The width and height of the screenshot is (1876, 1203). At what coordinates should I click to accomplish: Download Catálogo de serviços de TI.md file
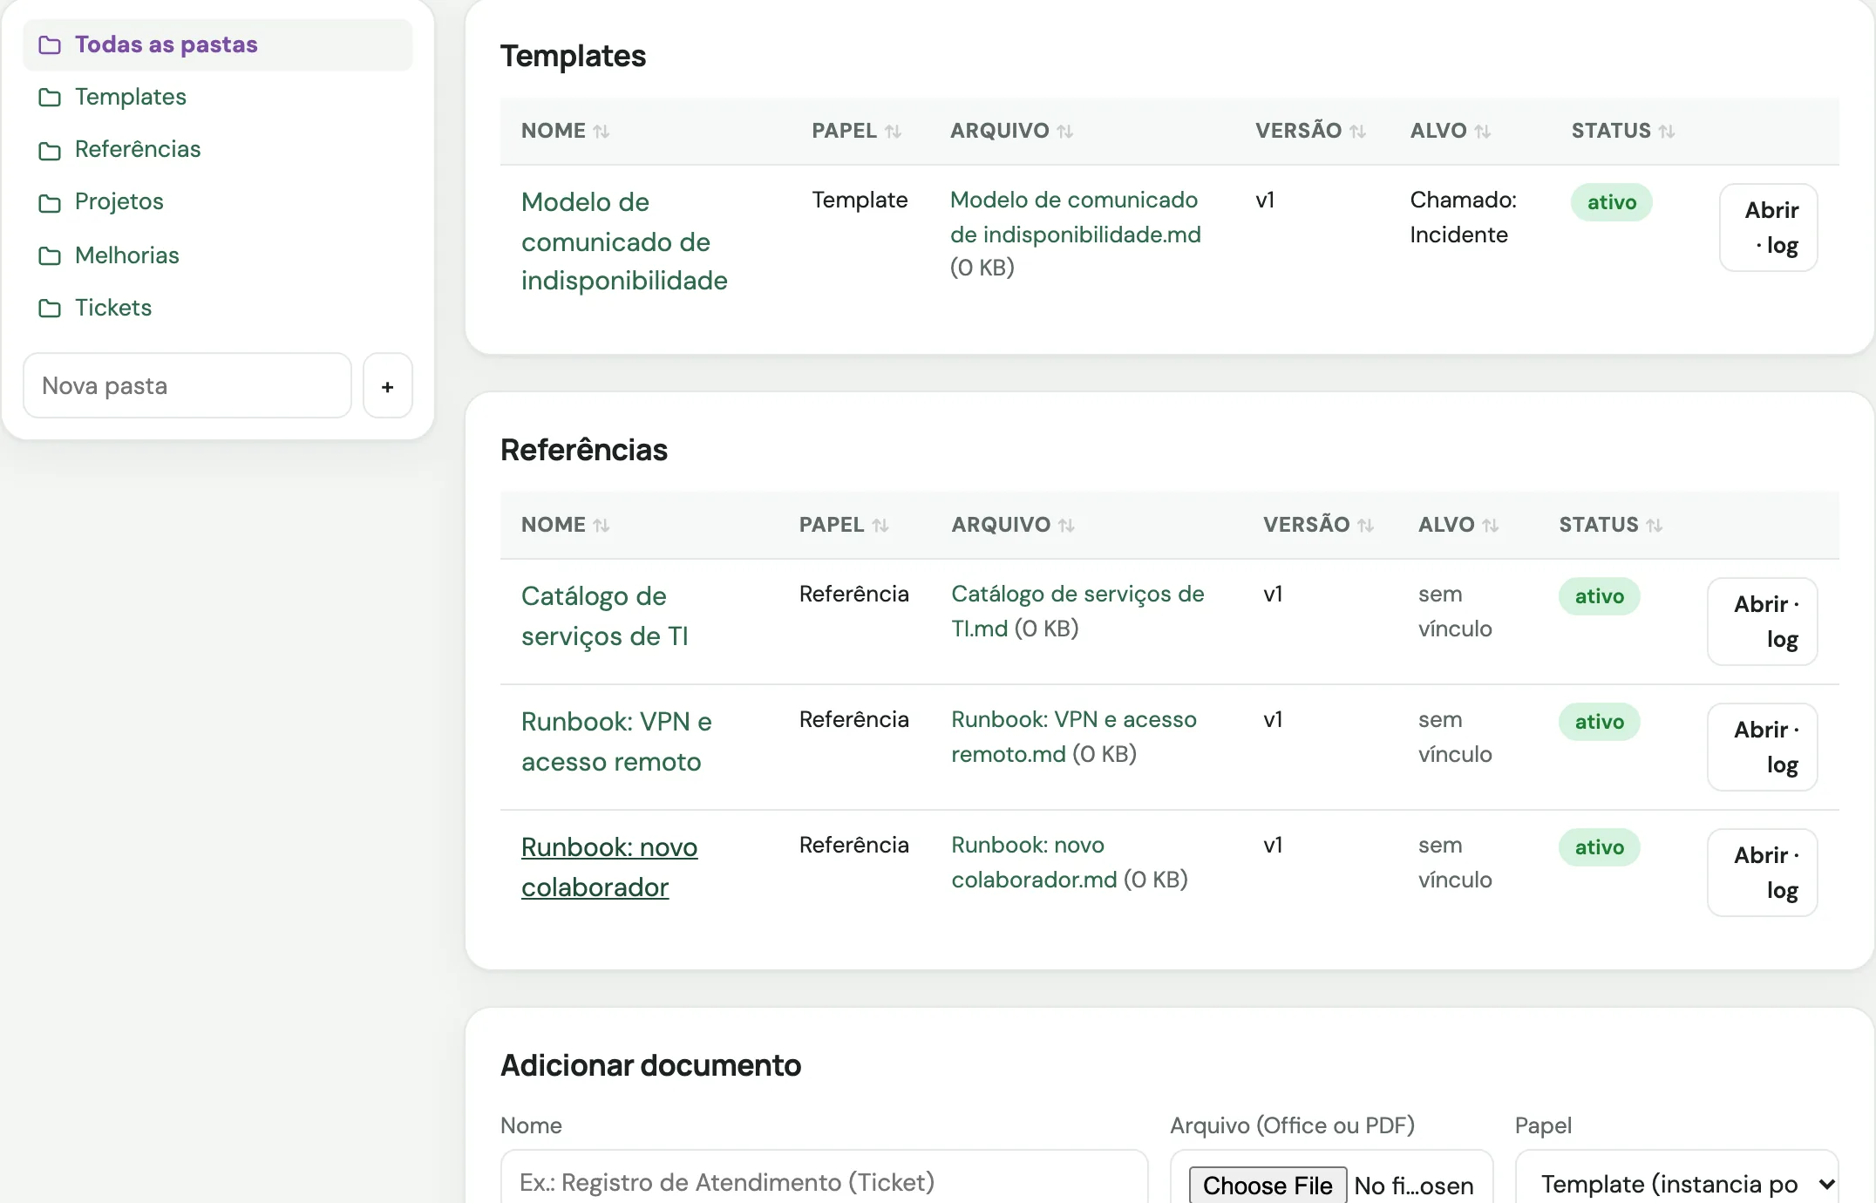click(1077, 611)
